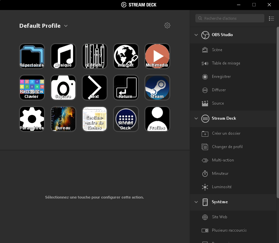
Task: Click the Paramètres gear key
Action: pyautogui.click(x=32, y=119)
